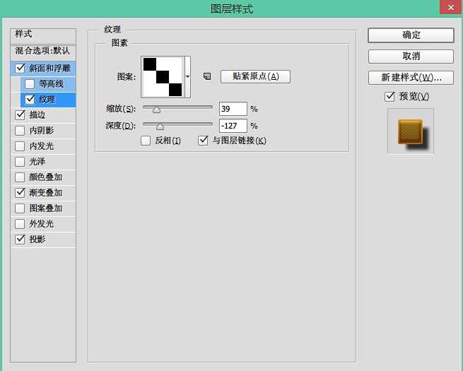Screen dimensions: 463x371
Task: Disable the 描边 stroke checkbox
Action: (x=20, y=114)
